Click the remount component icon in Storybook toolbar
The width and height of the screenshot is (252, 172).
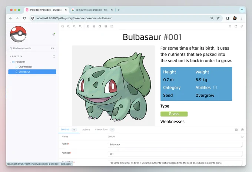tap(63, 26)
